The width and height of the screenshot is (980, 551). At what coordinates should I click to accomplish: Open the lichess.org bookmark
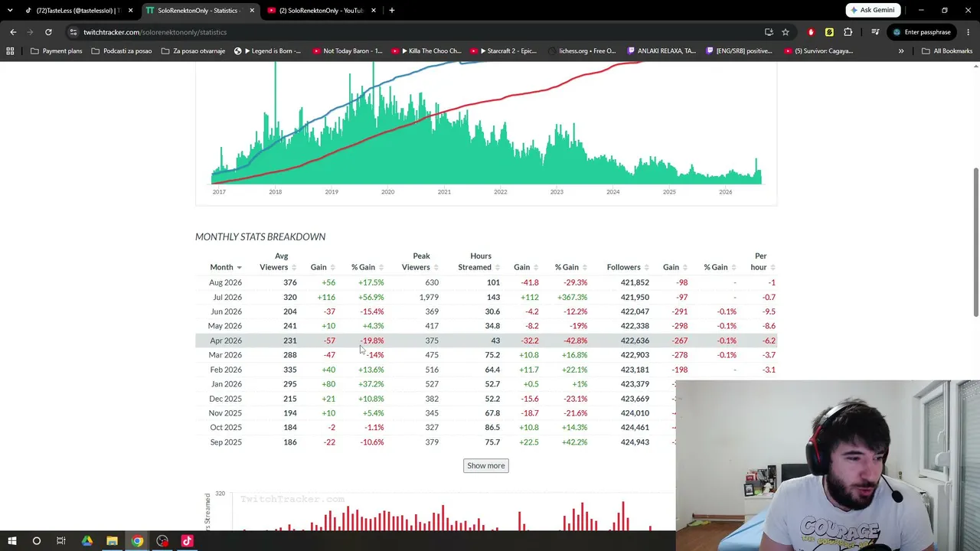(x=583, y=51)
